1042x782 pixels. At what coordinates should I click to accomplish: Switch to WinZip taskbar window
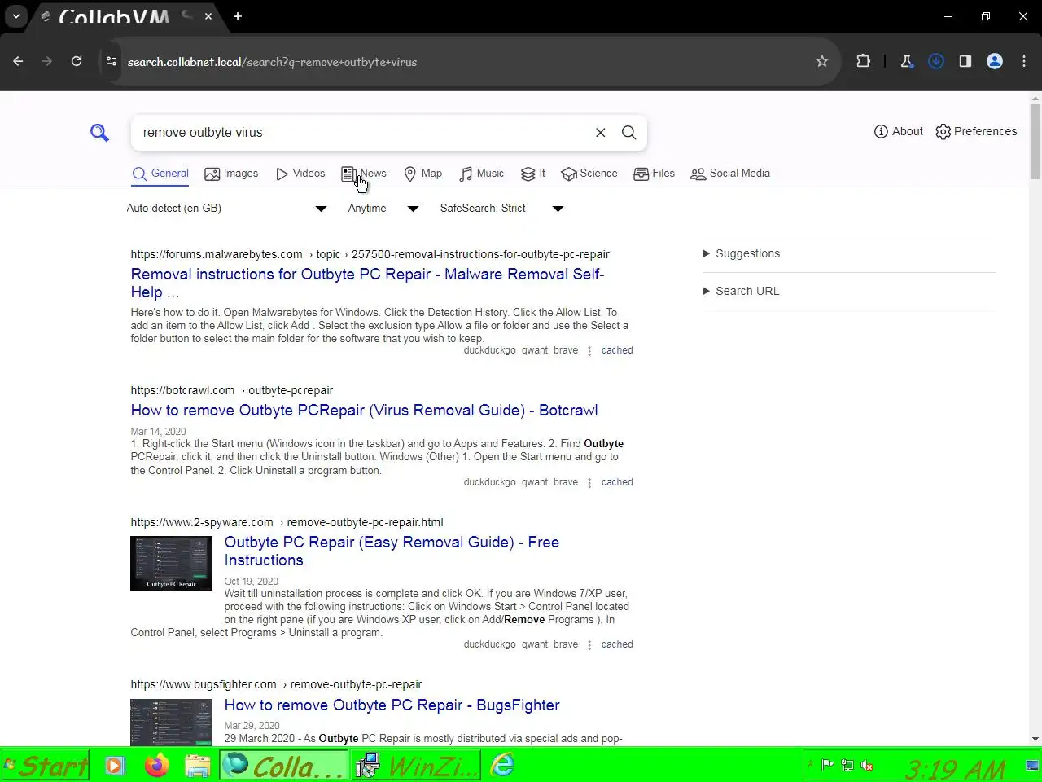pos(417,766)
